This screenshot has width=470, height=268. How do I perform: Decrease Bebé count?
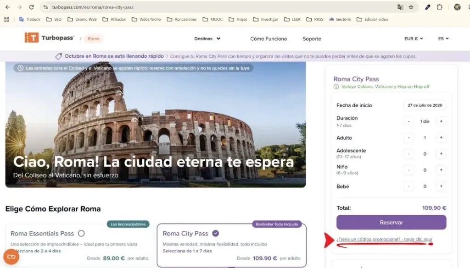point(408,186)
